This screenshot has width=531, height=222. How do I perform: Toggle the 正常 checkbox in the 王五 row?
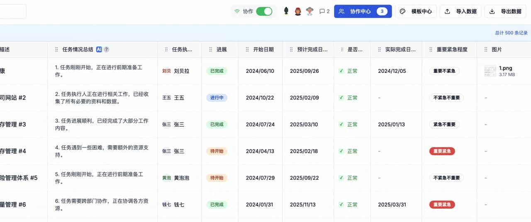click(341, 98)
